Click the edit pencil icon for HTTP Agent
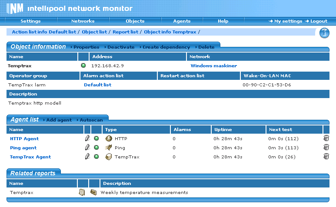The width and height of the screenshot is (336, 207). [87, 138]
